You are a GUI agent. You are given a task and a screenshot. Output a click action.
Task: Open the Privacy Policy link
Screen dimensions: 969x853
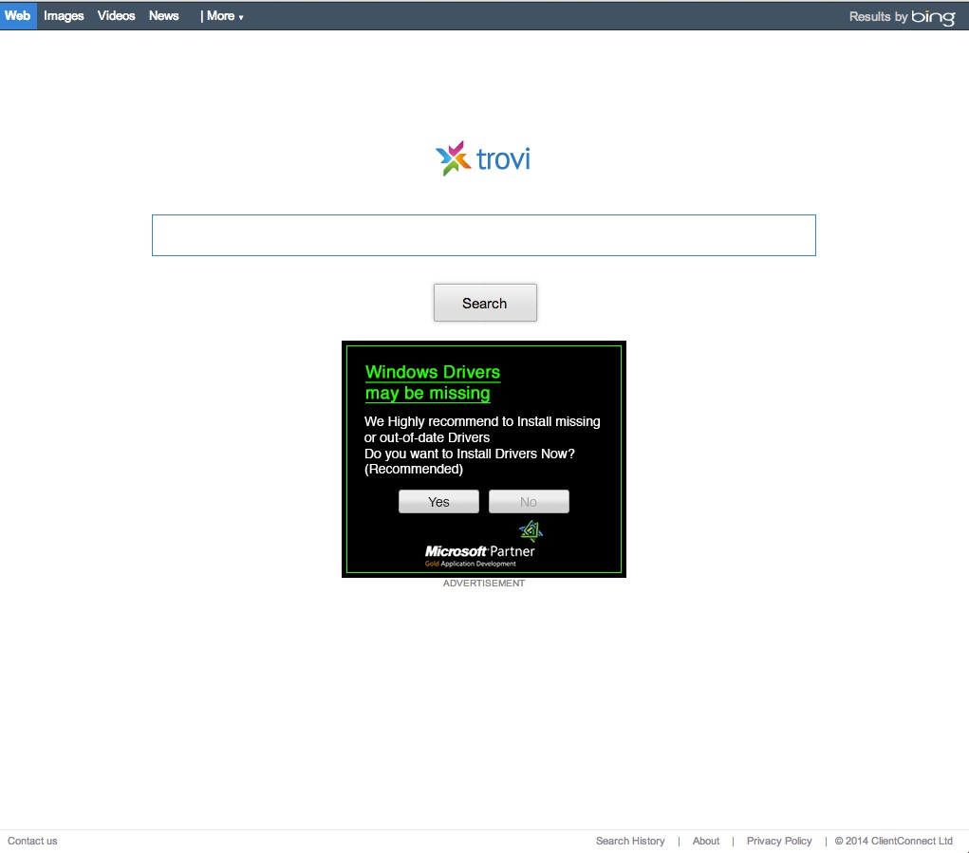click(779, 841)
